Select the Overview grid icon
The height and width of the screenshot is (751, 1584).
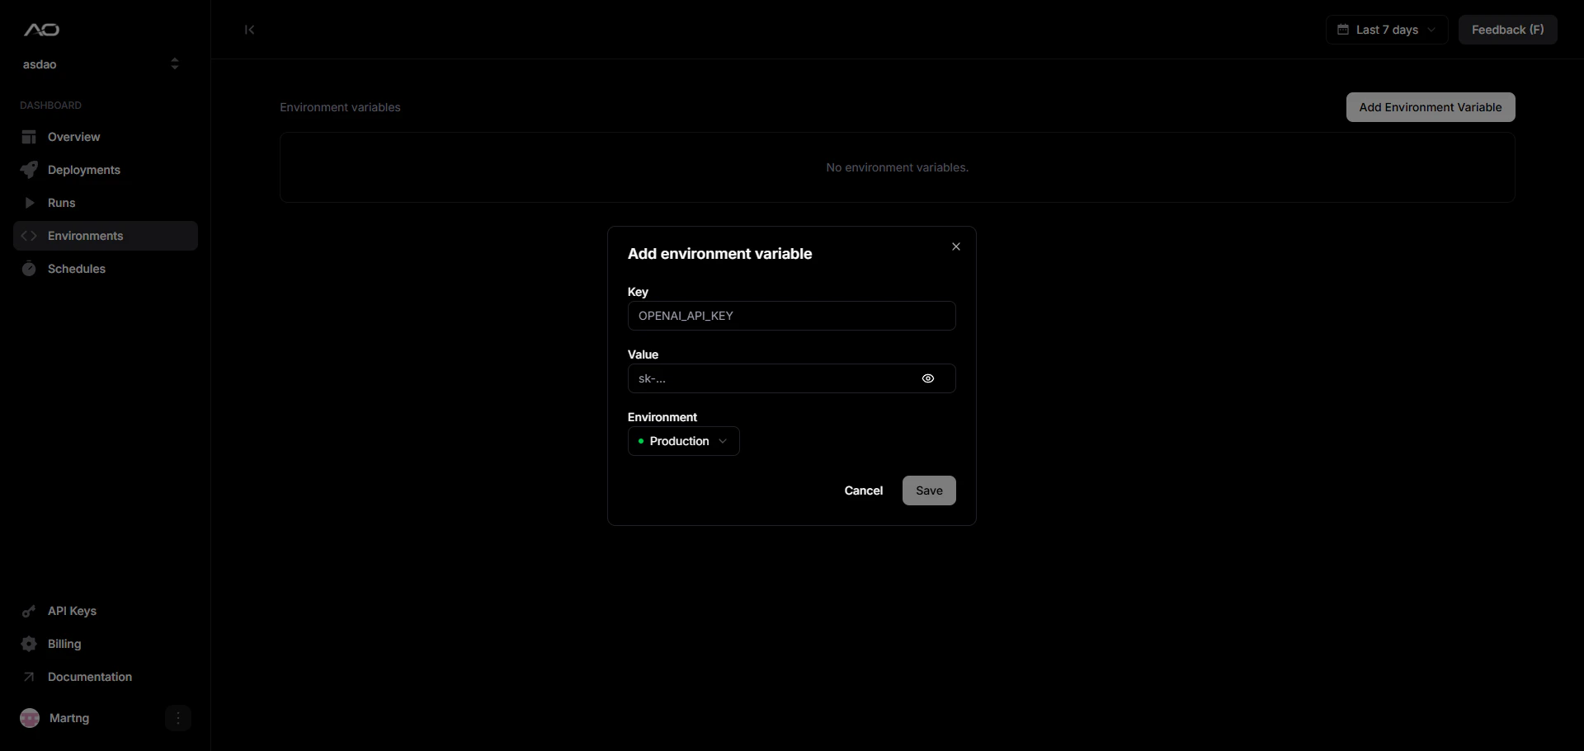click(x=30, y=136)
